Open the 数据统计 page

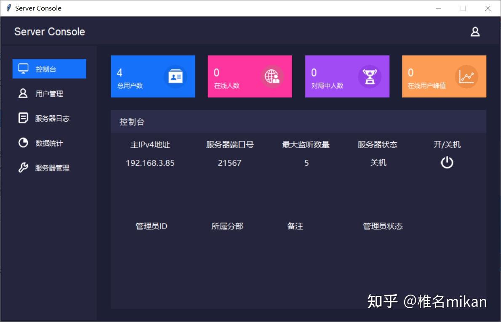click(x=49, y=143)
